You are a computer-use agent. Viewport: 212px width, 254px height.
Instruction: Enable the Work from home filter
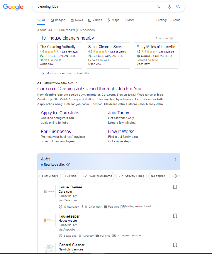tap(98, 176)
